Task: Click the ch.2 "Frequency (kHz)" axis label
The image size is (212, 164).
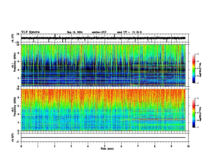Action: pyautogui.click(x=15, y=107)
